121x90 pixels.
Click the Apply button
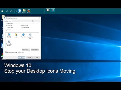[x=37, y=57]
